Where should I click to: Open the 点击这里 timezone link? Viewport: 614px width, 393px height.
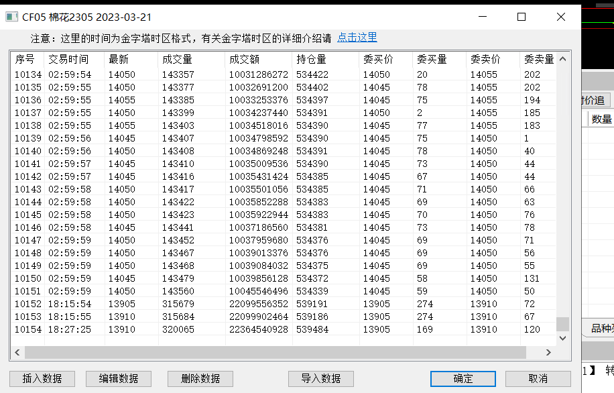(357, 38)
